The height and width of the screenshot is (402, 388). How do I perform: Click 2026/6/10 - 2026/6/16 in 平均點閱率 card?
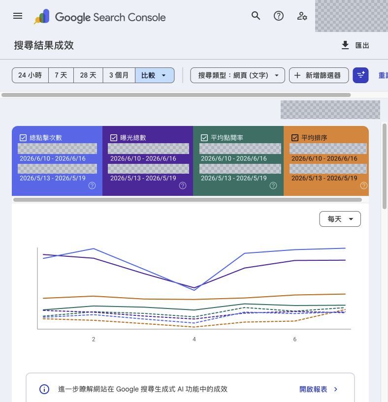click(x=234, y=158)
